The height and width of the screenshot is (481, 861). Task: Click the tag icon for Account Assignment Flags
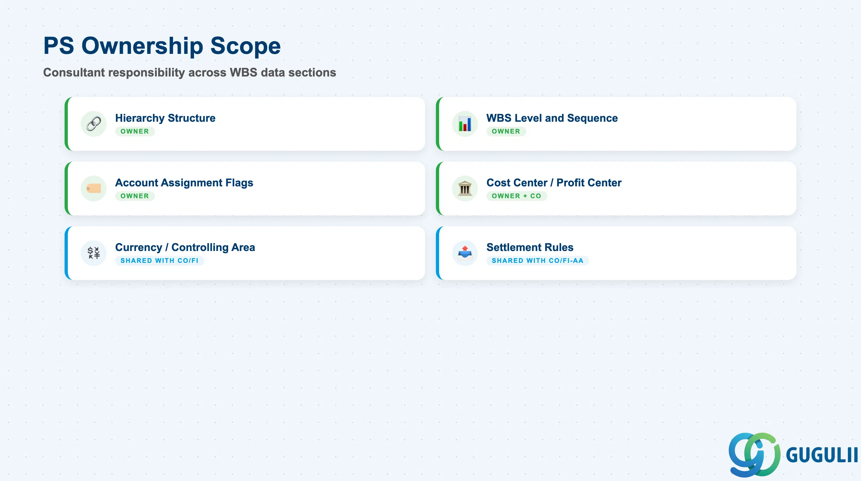click(x=94, y=188)
